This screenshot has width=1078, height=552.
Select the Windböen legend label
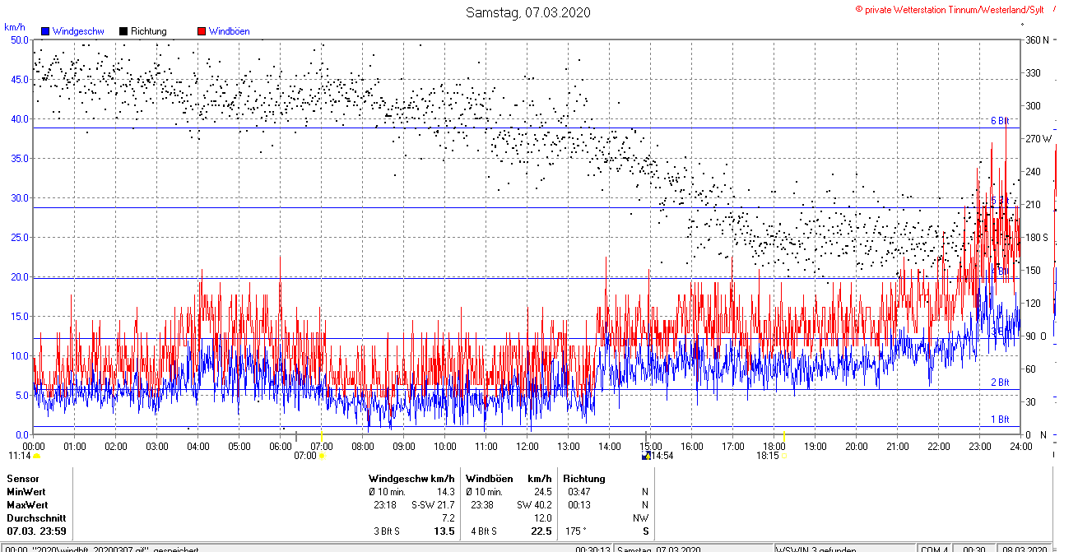[x=229, y=31]
